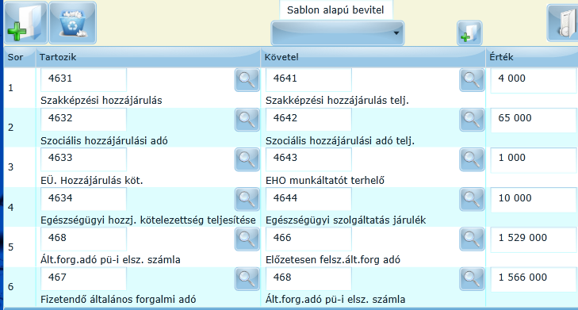Click the Követel column header
This screenshot has width=578, height=310.
click(373, 57)
